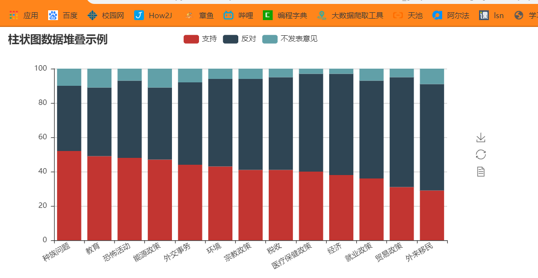Click the 宗教政策 x-axis label
Viewport: 538px width, 278px height.
coord(238,253)
